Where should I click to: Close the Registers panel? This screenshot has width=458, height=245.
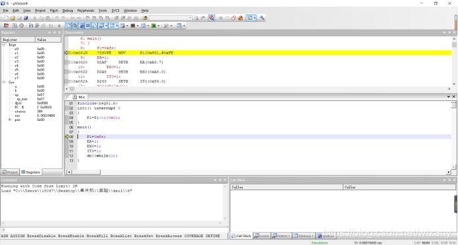click(60, 32)
